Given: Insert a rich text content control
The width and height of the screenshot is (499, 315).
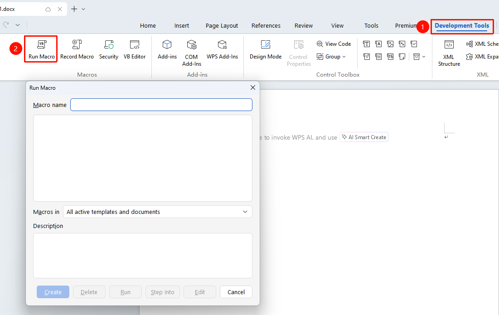Looking at the screenshot, I should pyautogui.click(x=367, y=44).
